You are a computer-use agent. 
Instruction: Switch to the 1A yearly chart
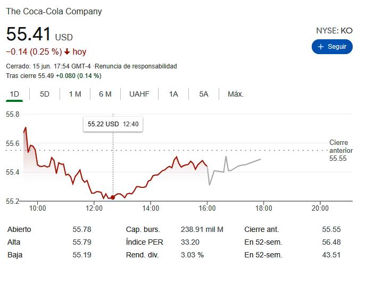[173, 94]
